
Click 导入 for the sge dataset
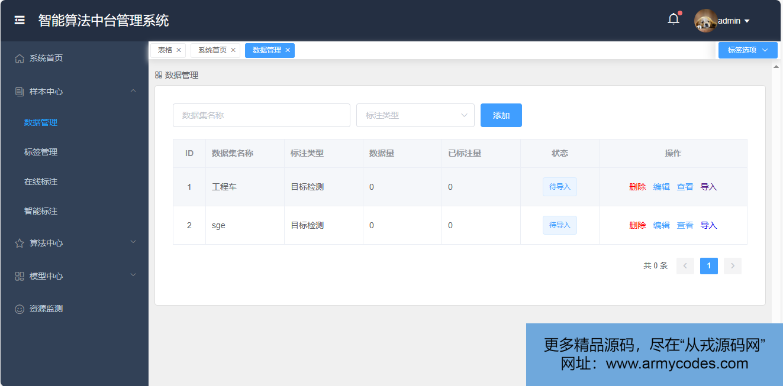coord(708,225)
